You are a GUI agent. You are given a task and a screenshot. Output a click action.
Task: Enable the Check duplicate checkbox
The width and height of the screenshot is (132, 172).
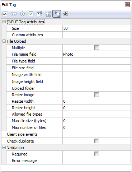[96, 141]
